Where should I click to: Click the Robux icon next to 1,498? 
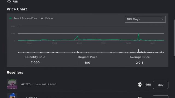(x=140, y=85)
